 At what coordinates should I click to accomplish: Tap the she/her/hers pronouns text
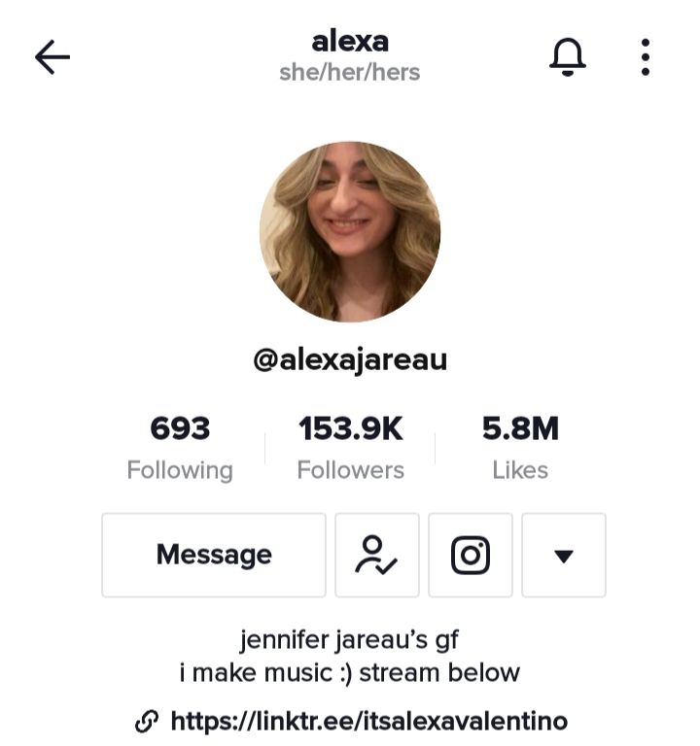(x=350, y=73)
